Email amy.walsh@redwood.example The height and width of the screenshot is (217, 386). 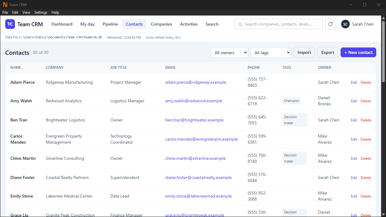point(194,101)
